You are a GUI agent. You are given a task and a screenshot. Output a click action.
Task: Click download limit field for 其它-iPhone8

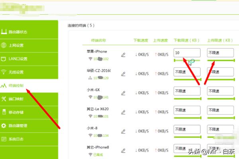[x=187, y=149]
